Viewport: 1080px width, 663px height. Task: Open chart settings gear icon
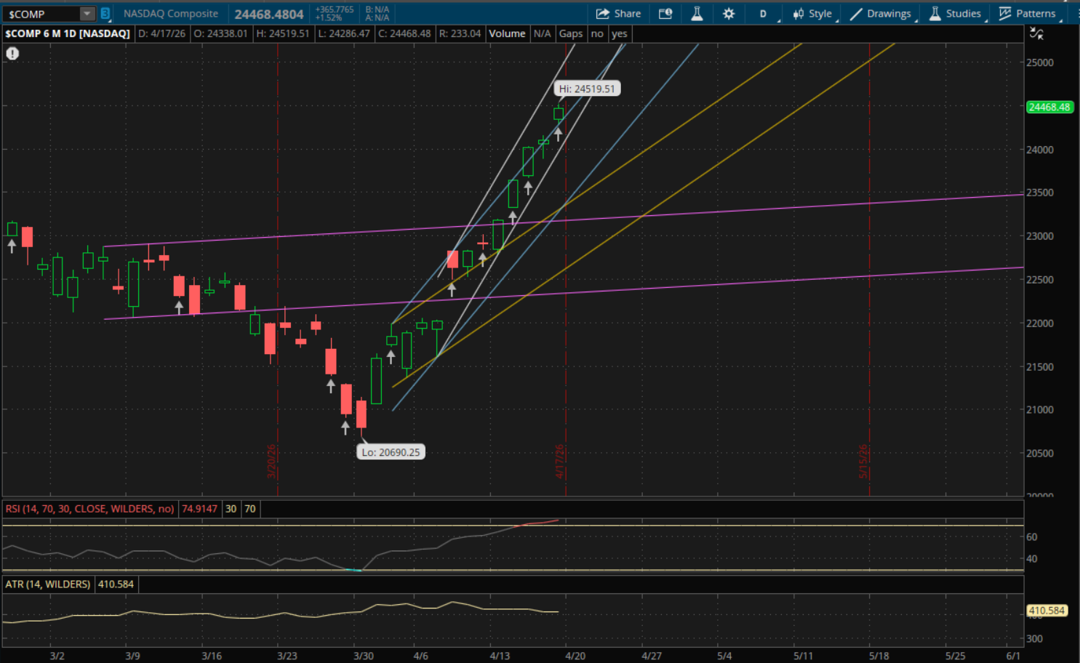728,14
